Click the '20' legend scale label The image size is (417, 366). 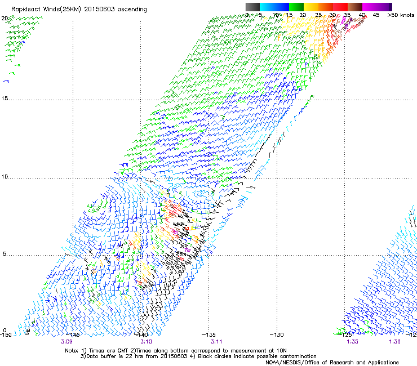point(303,15)
